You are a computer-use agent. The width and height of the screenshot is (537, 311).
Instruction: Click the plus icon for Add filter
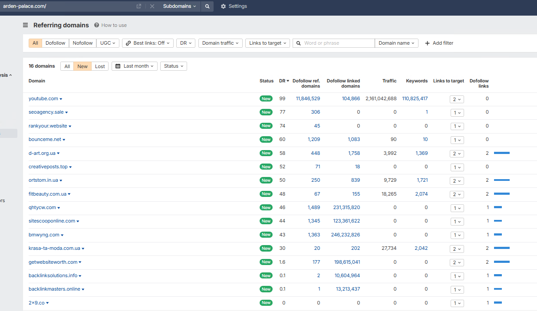427,43
